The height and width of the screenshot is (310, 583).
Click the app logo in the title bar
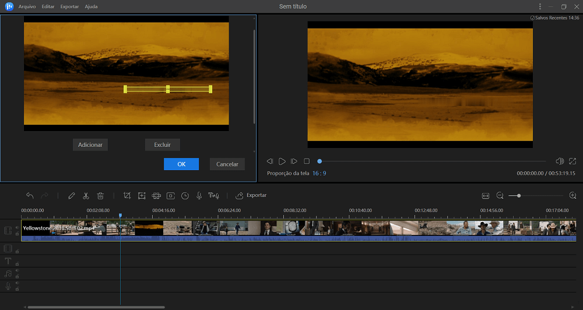coord(9,6)
